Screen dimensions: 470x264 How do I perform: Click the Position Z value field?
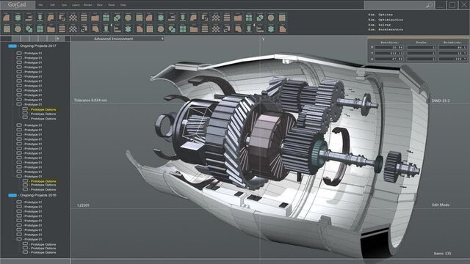click(x=389, y=59)
